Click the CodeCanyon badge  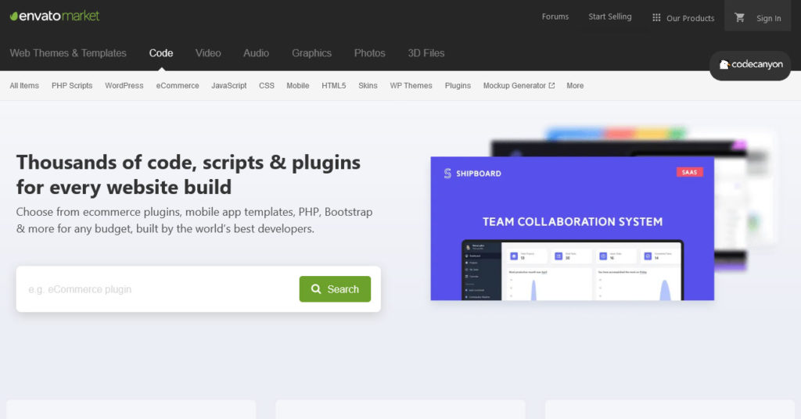750,64
